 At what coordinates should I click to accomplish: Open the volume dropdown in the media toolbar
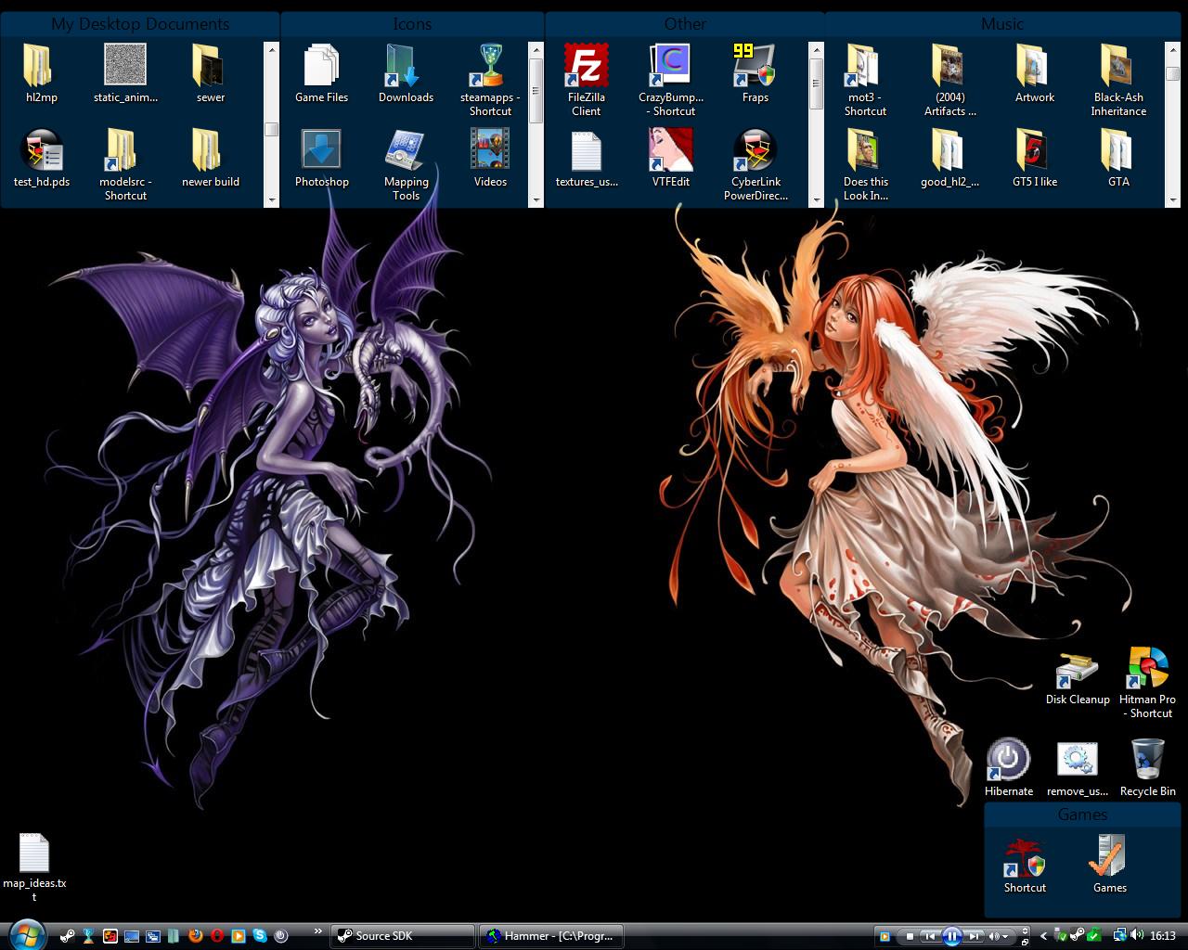[x=1006, y=935]
